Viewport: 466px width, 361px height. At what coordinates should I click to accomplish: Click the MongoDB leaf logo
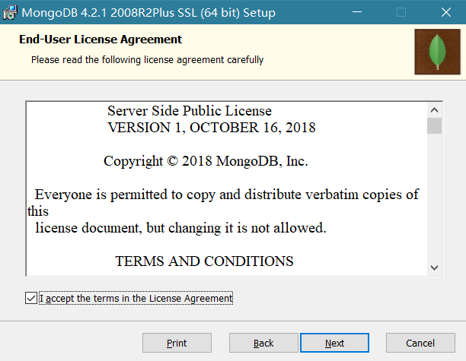[x=437, y=52]
